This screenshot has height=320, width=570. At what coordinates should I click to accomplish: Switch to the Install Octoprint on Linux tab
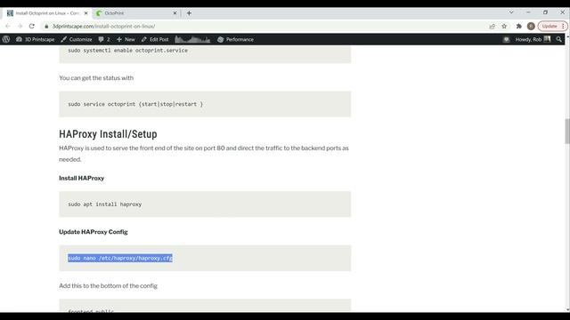click(x=47, y=13)
